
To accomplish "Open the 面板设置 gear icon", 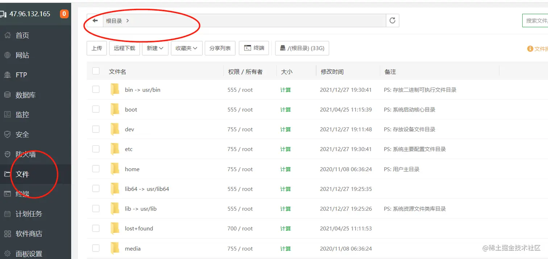I will coord(7,254).
